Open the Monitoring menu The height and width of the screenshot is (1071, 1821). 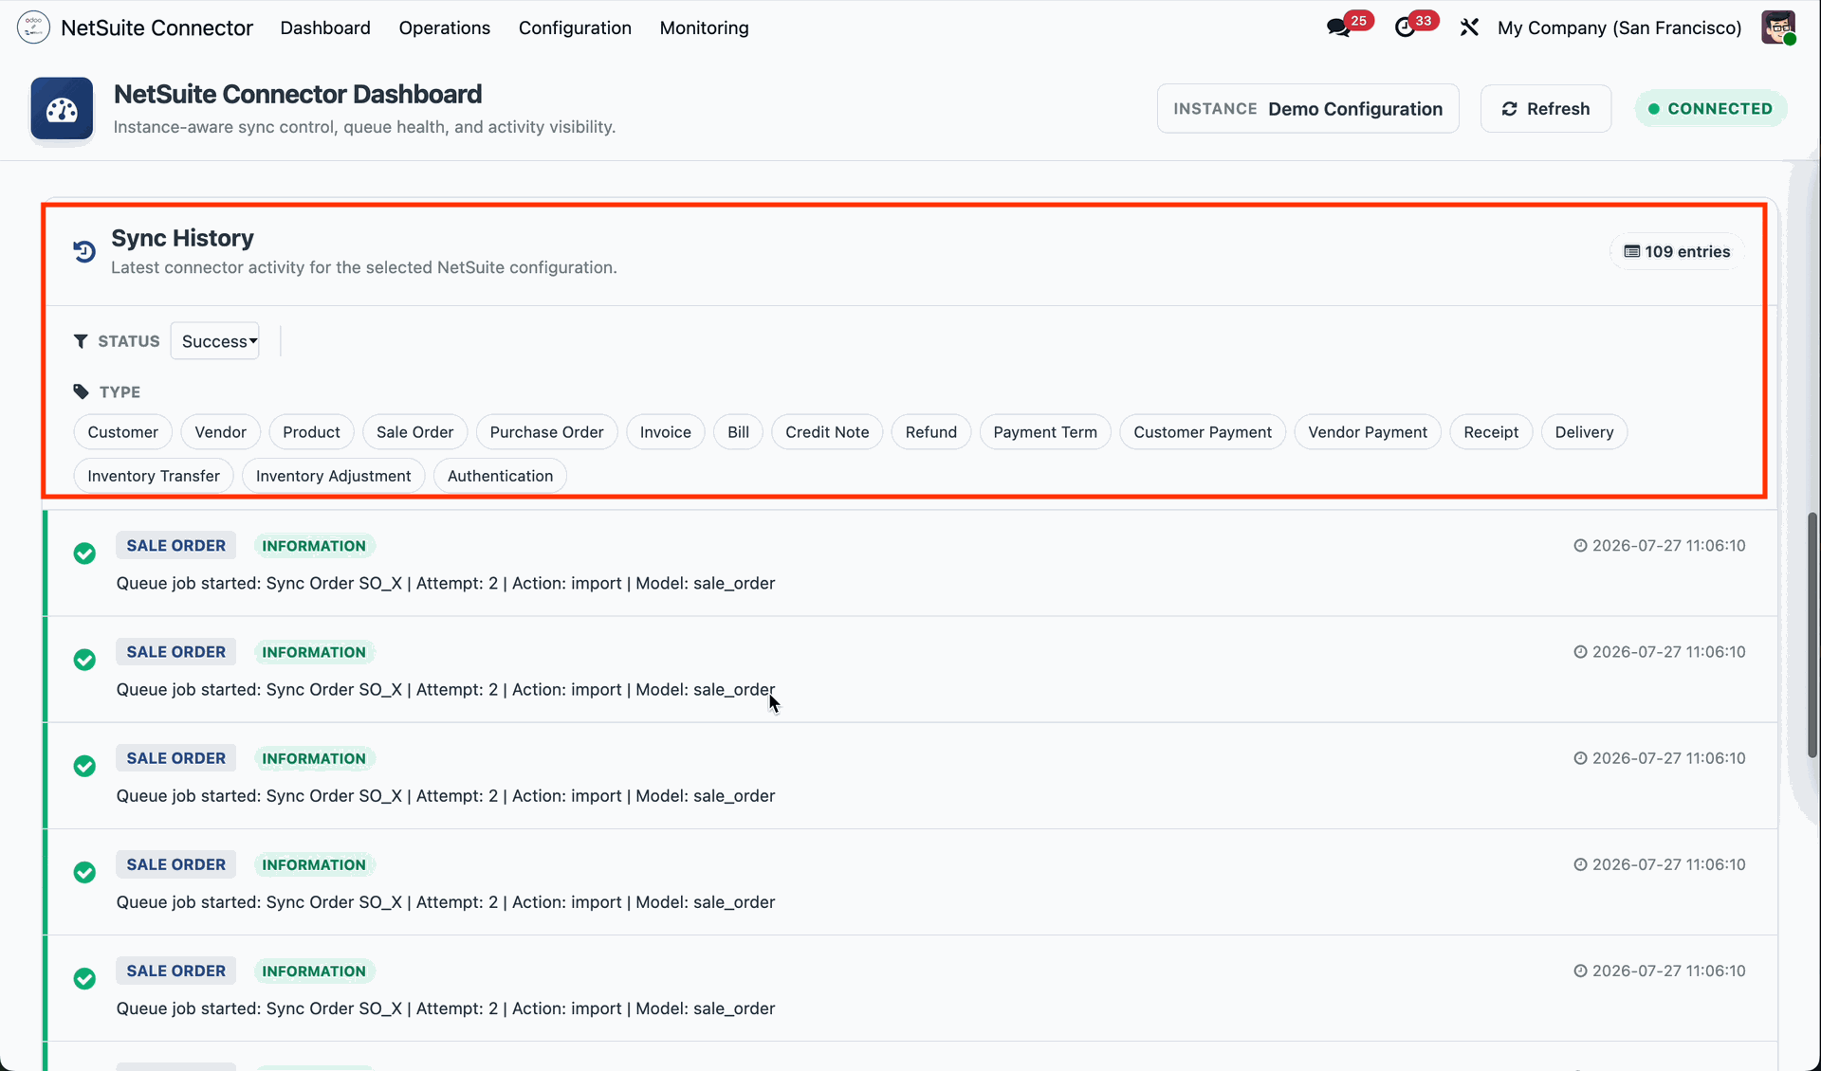pyautogui.click(x=705, y=27)
